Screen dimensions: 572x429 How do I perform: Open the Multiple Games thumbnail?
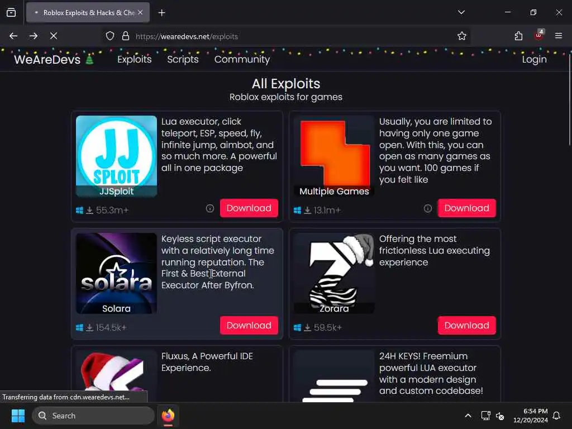click(x=334, y=156)
